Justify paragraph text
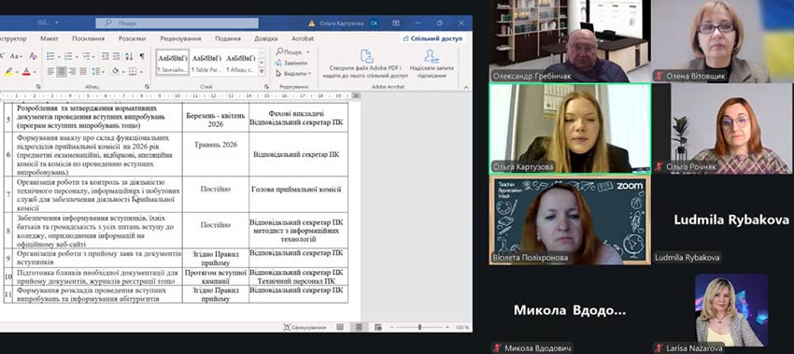Viewport: 794px width, 354px height. coord(83,71)
